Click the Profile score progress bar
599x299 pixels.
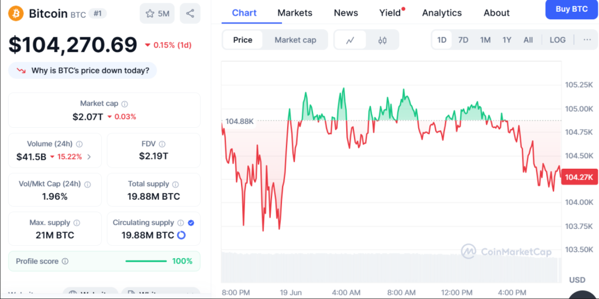click(146, 261)
